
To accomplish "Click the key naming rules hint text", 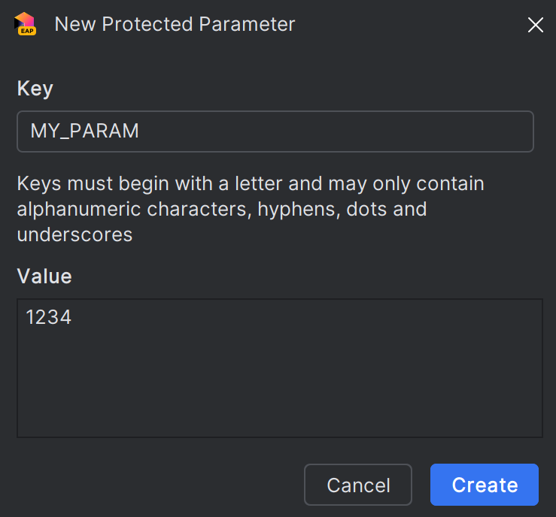I will click(250, 209).
